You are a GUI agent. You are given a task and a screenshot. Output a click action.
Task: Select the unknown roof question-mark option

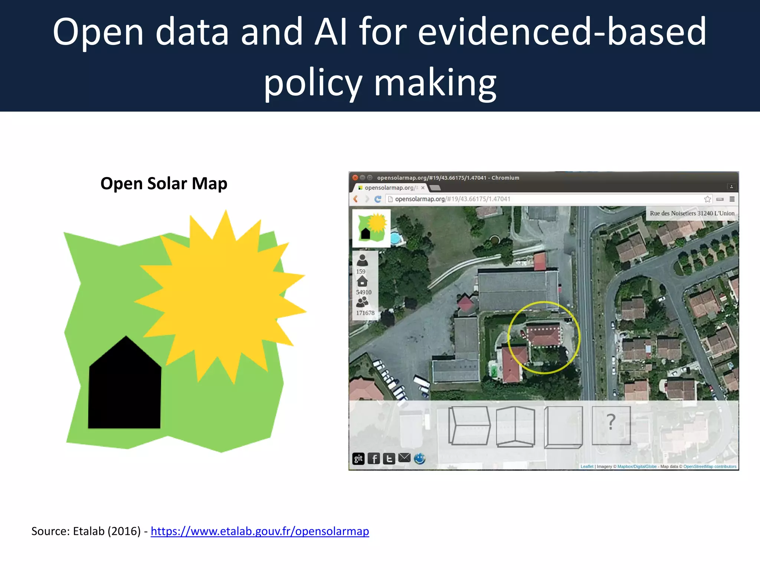(611, 425)
